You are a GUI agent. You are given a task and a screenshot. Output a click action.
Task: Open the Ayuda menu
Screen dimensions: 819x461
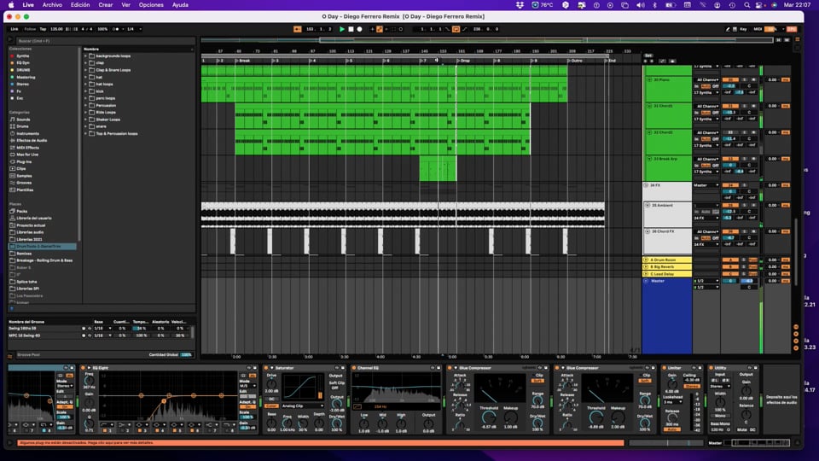[180, 5]
